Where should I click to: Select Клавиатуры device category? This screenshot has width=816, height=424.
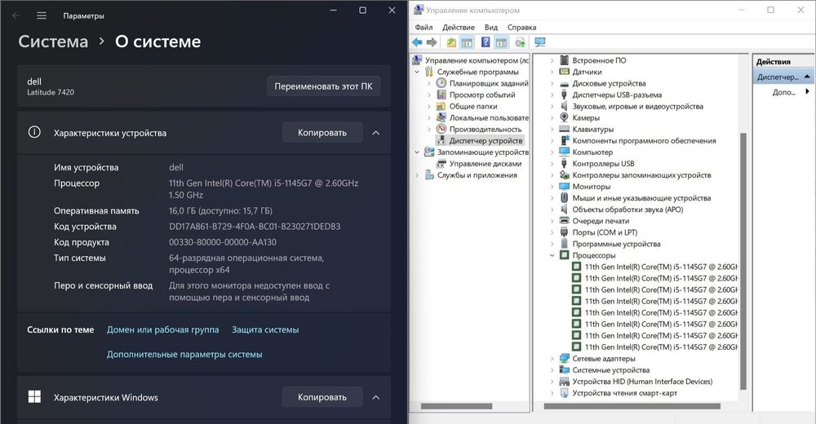point(592,129)
